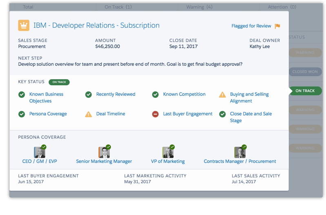This screenshot has height=215, width=326.
Task: Click the Senior Marketing Manager persona photo
Action: click(104, 153)
